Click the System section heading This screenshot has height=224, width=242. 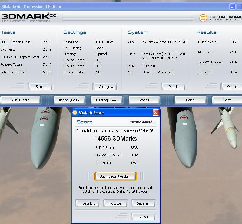[138, 32]
